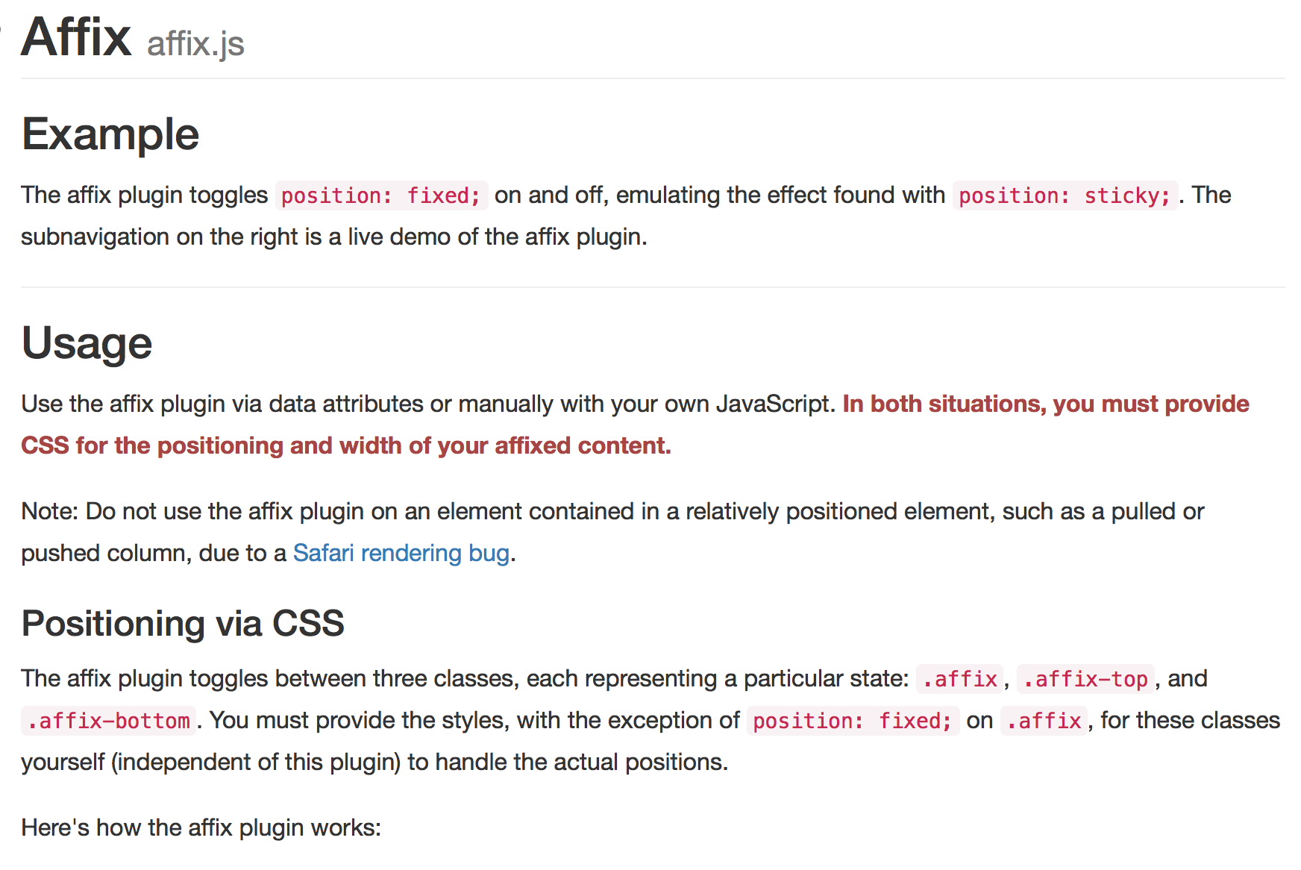Click the '.affix-bottom' code label

(x=109, y=721)
